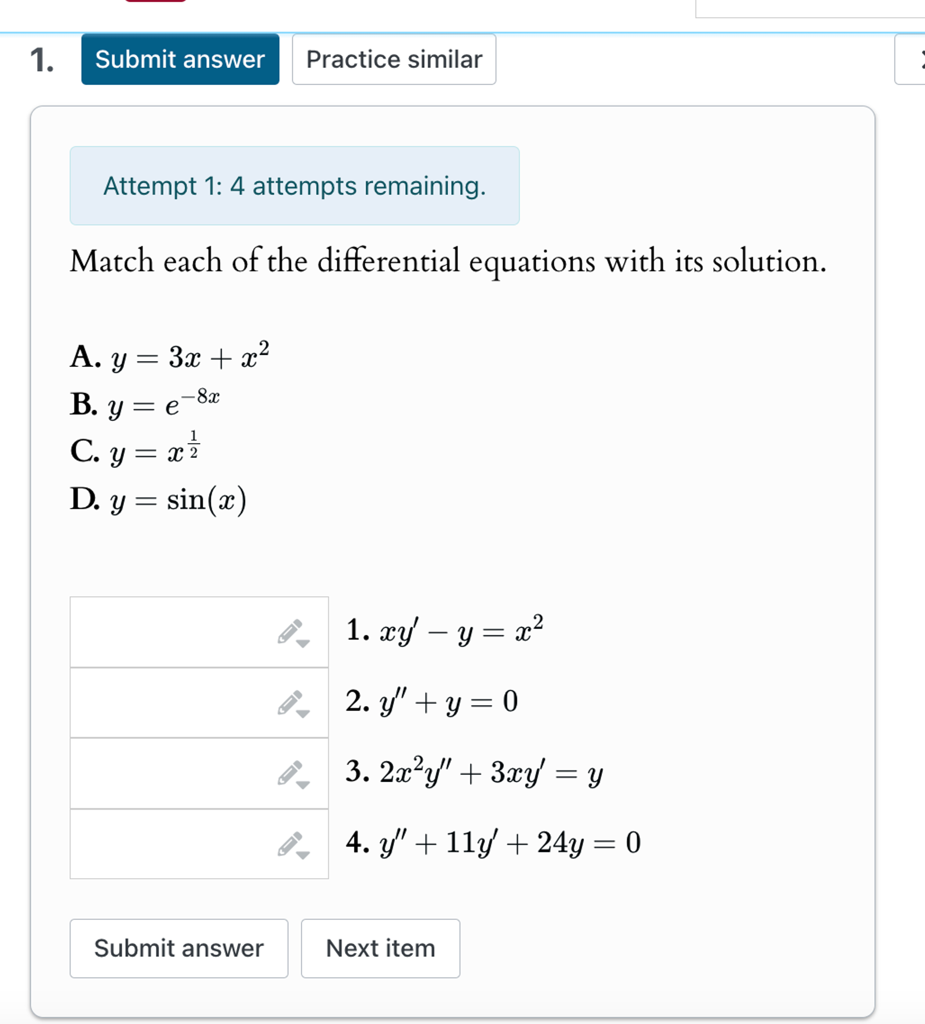
Task: Click the attempts remaining banner
Action: (294, 186)
